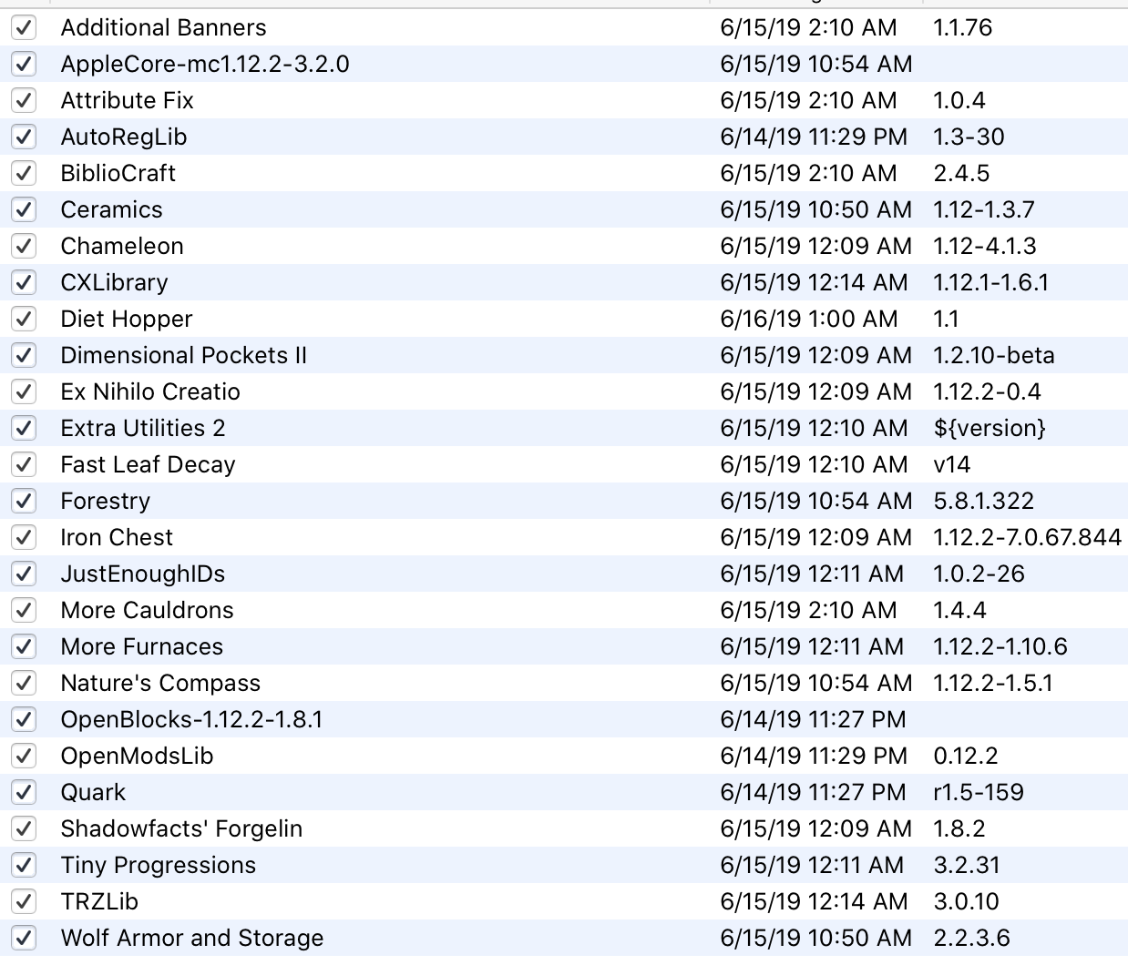Click the Diet Hopper mod name
The image size is (1128, 965).
(x=127, y=320)
